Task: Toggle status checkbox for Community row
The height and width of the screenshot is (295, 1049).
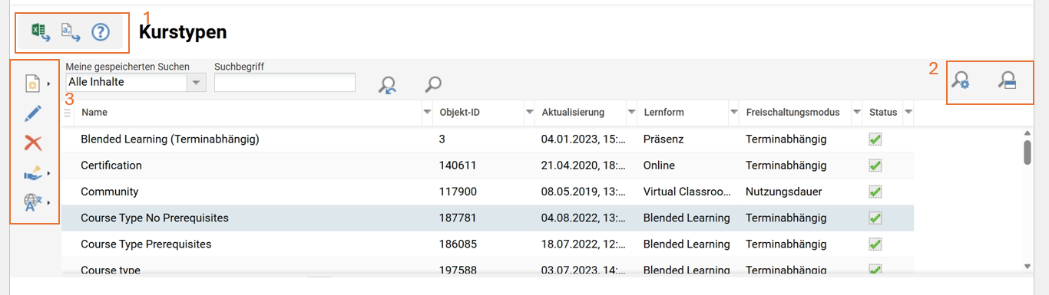Action: click(875, 192)
